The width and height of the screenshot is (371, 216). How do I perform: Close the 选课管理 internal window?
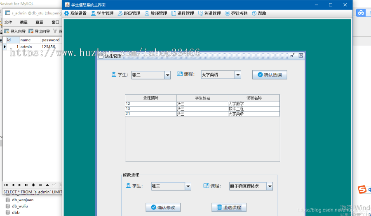point(301,56)
